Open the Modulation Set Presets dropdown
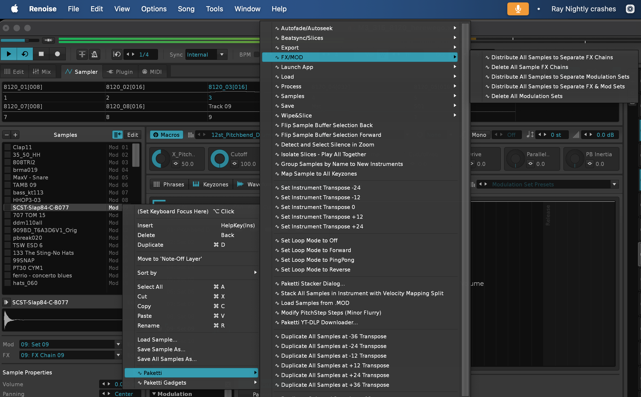 point(614,184)
